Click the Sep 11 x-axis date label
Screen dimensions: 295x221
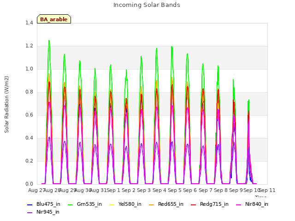[267, 190]
